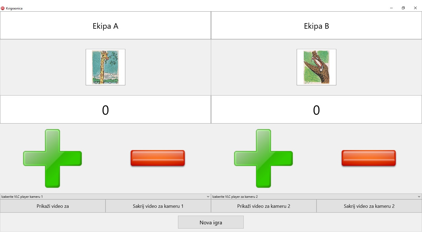Click Sakrij video za kameru 2
This screenshot has height=237, width=422.
click(x=369, y=206)
